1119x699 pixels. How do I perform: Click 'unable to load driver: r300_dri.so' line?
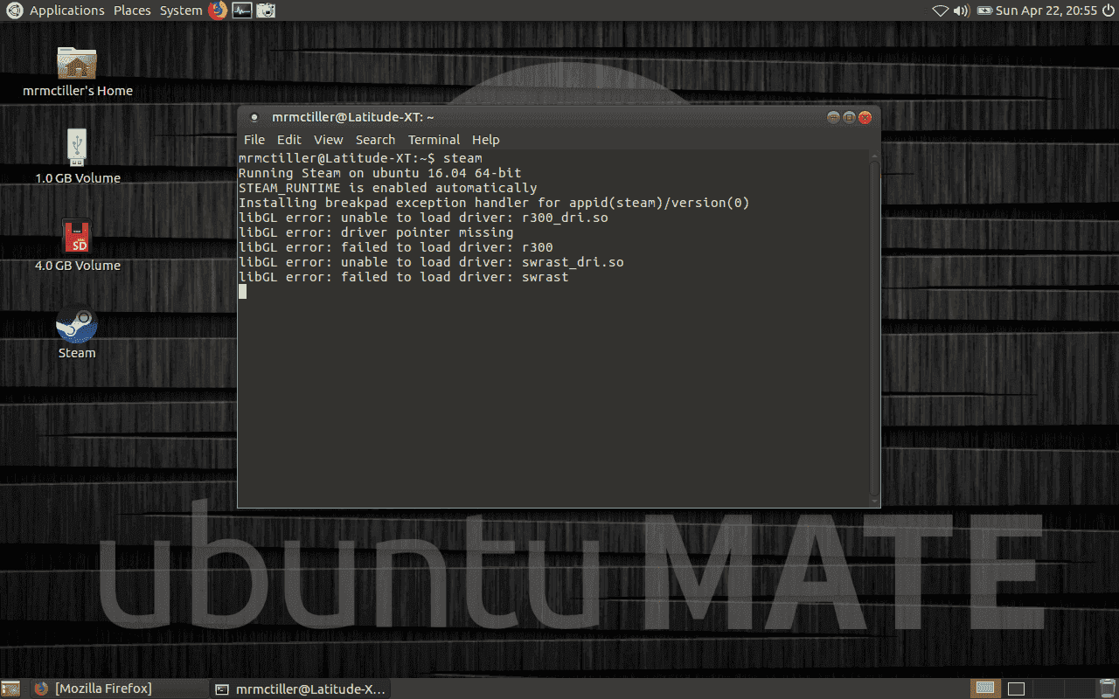(x=423, y=218)
